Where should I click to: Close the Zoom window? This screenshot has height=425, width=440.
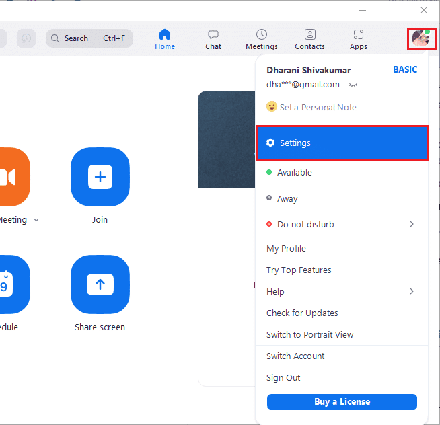424,10
